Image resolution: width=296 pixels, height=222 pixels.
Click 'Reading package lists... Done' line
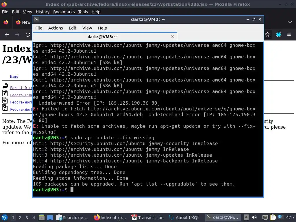(x=75, y=166)
